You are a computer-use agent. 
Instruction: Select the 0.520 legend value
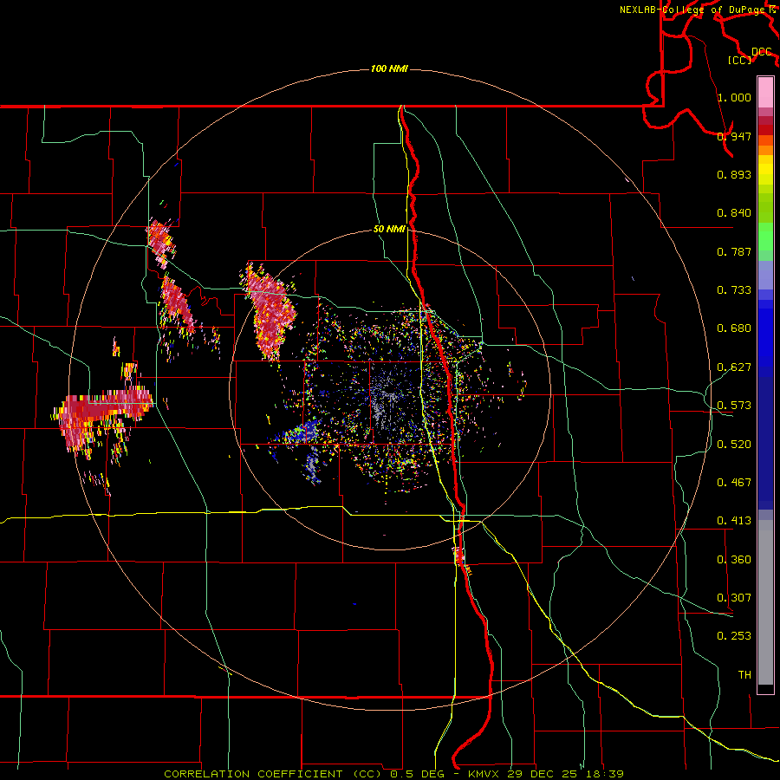(x=734, y=444)
